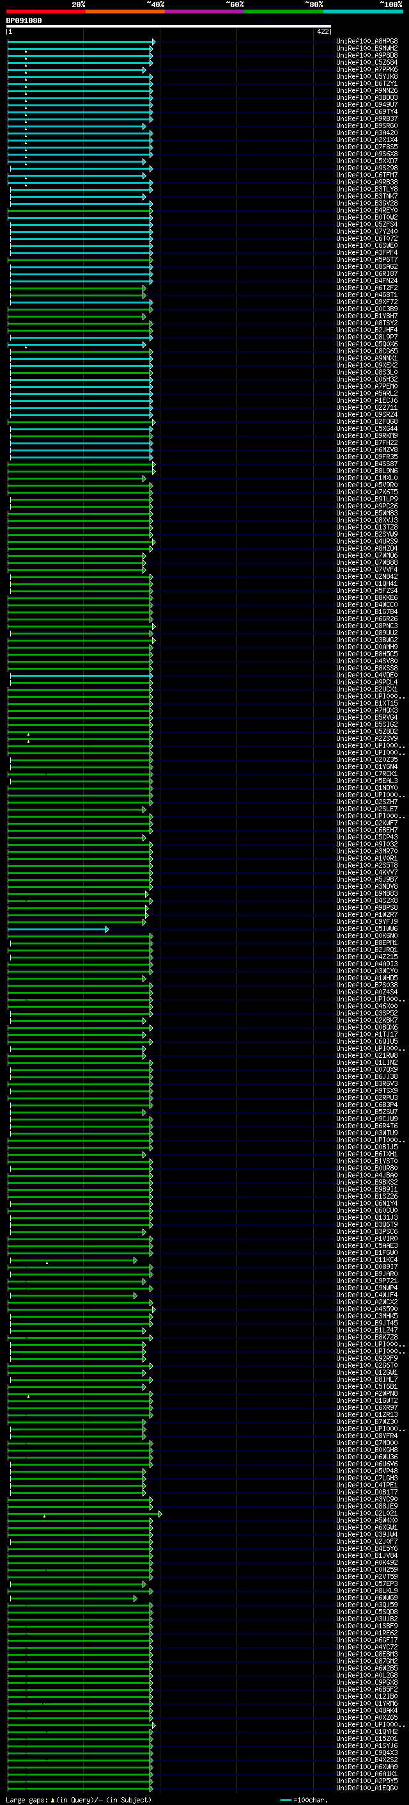409x1805 pixels.
Task: Click the UniRef100_B6JJ38 label
Action: coord(367,1076)
